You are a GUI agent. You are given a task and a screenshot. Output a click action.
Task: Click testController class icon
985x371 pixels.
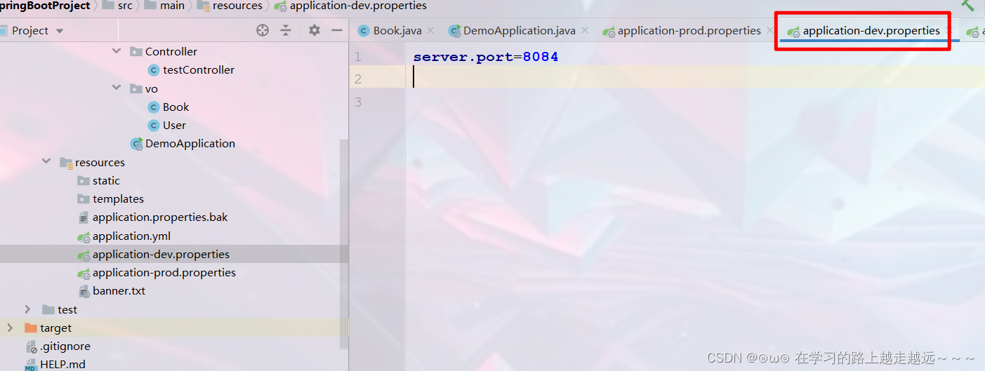point(154,69)
